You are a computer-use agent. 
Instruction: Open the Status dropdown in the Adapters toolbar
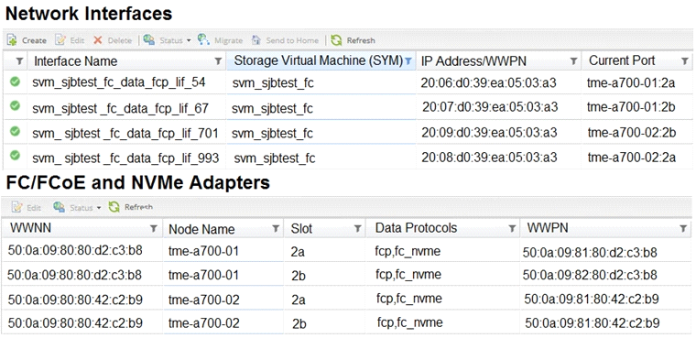[x=77, y=207]
